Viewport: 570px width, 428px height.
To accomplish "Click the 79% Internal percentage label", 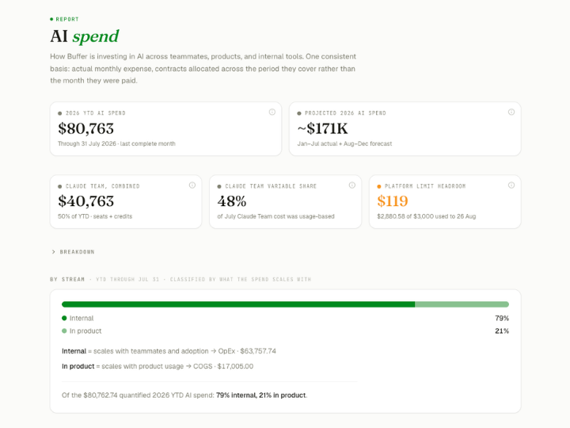I will click(502, 318).
